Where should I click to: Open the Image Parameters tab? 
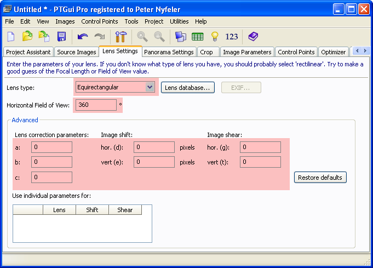click(247, 52)
